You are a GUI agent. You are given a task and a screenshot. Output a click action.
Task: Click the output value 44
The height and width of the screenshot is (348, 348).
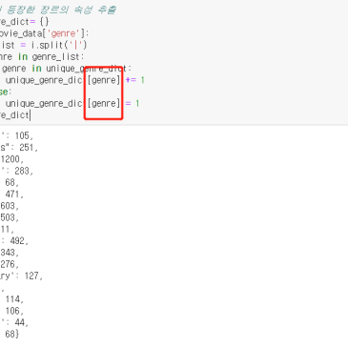[x=20, y=322]
